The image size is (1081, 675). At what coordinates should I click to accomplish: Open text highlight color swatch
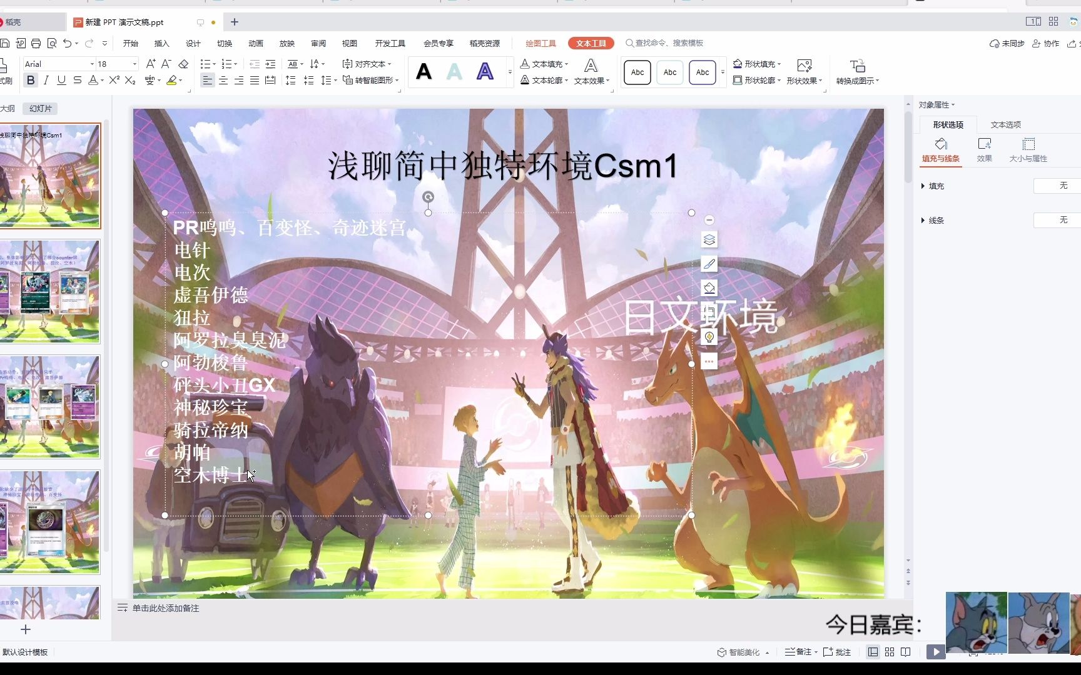click(x=172, y=80)
